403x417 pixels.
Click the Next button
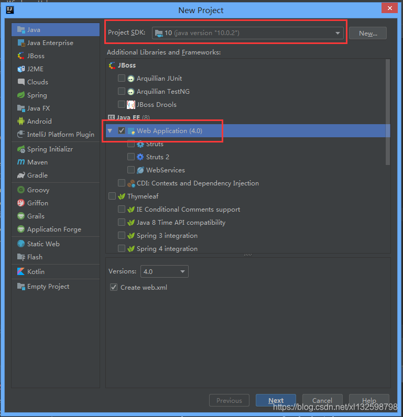coord(276,400)
